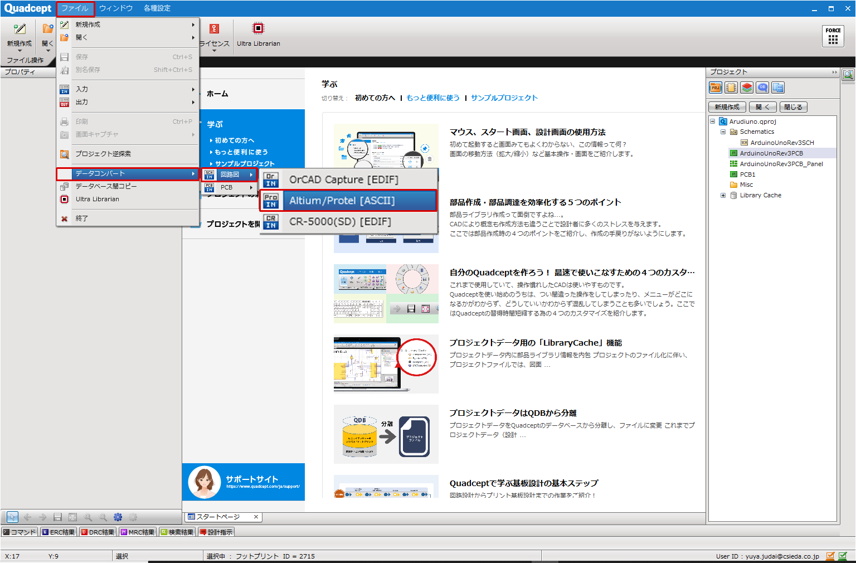Click the zoom out magnifier icon

click(103, 517)
